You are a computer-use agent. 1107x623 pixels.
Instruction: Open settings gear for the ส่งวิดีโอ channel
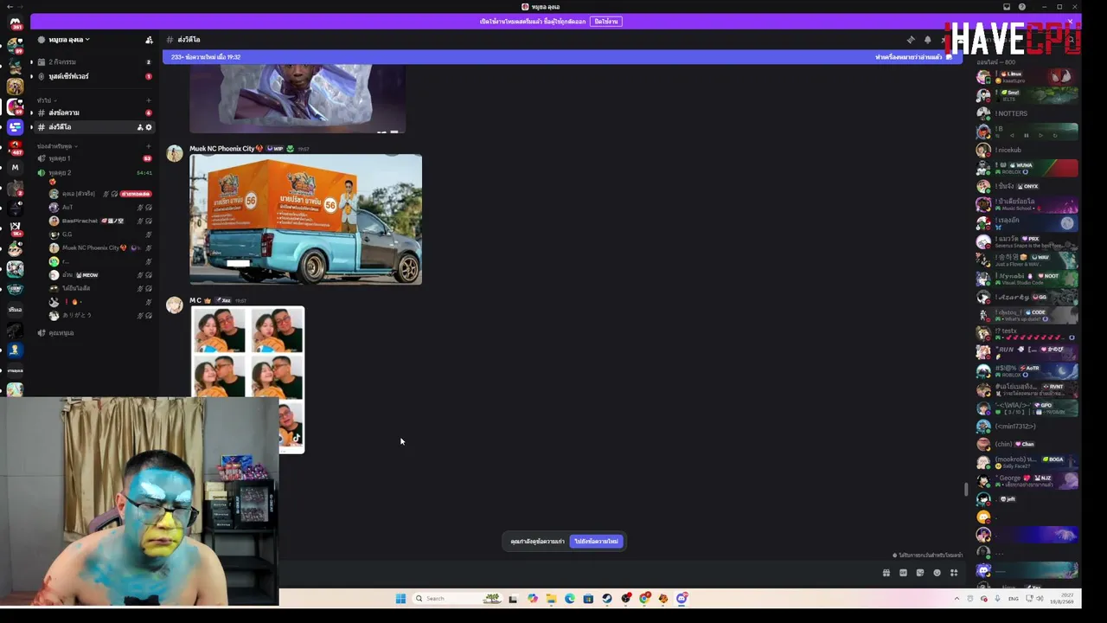(149, 127)
